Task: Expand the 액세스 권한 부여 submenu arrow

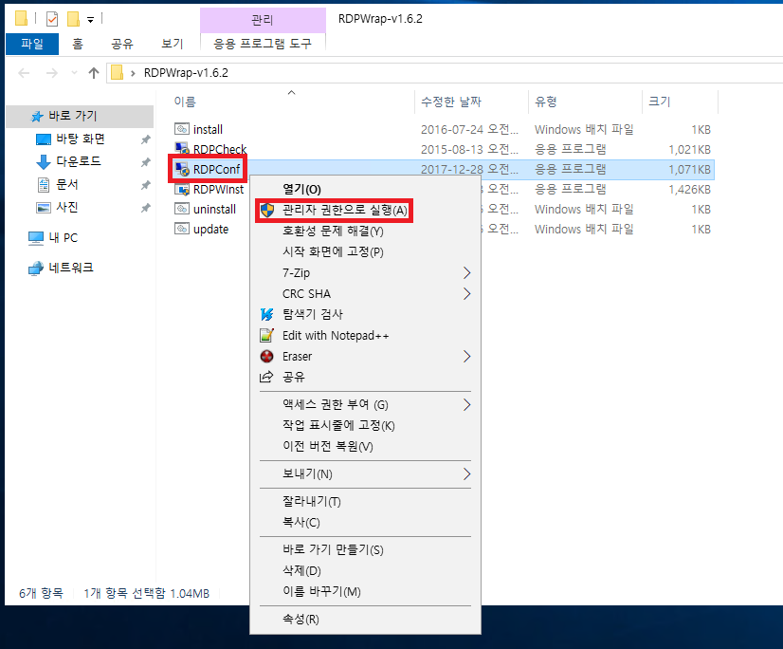Action: tap(466, 404)
